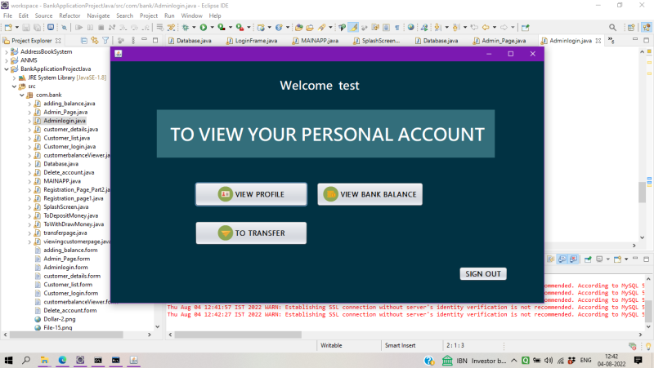
Task: Click the Windows Start button
Action: [8, 360]
